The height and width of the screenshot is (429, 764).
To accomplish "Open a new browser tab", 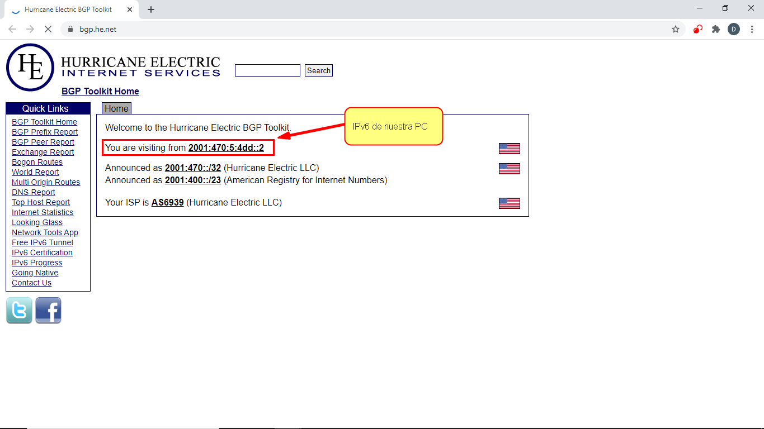I will [151, 9].
